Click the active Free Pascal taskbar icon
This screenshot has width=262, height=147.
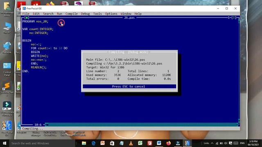click(x=187, y=143)
